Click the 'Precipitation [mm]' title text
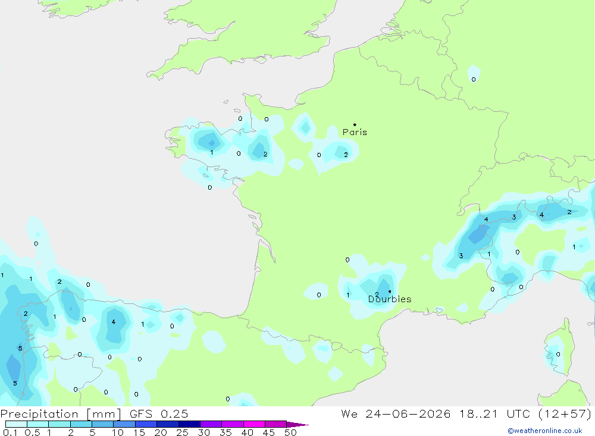The height and width of the screenshot is (436, 595). coord(61,413)
